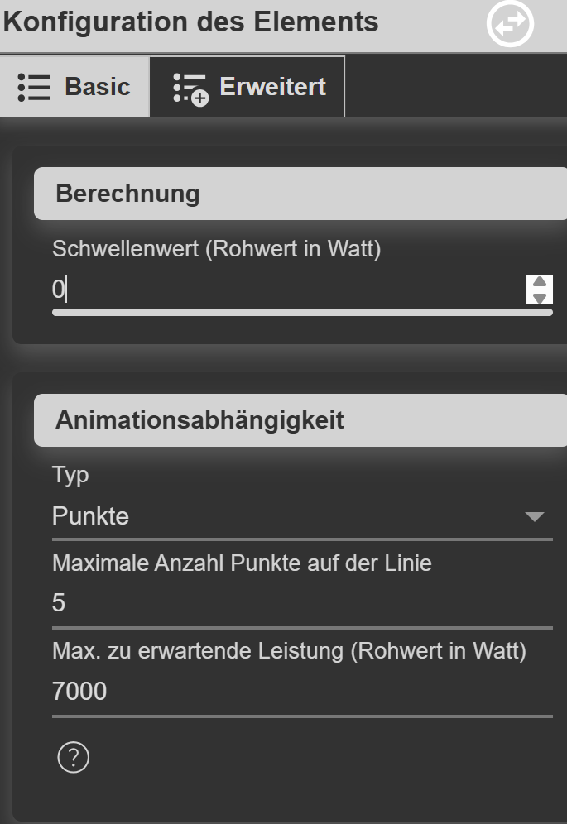567x824 pixels.
Task: Click the Max. zu erwartende Leistung label
Action: [289, 651]
